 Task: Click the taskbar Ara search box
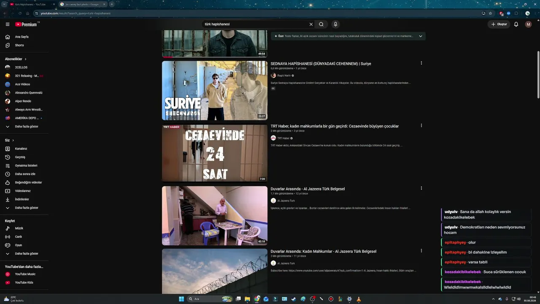210,299
